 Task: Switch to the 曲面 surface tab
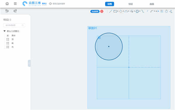click(152, 4)
